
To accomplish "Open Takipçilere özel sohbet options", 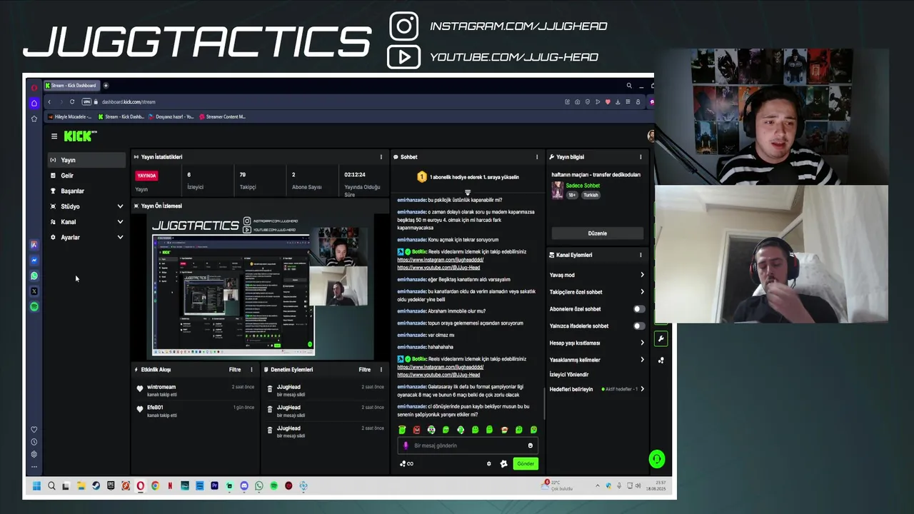I will (x=597, y=292).
